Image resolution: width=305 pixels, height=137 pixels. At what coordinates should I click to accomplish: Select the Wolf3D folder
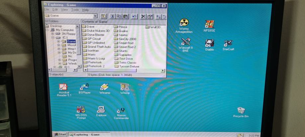pos(153,27)
